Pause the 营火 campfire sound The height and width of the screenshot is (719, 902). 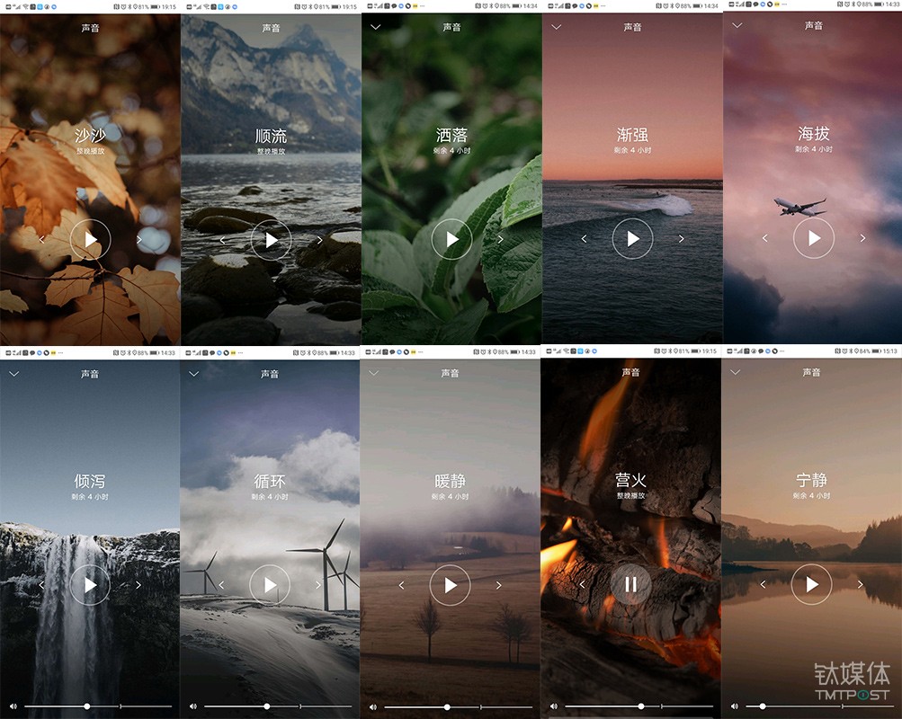(630, 585)
